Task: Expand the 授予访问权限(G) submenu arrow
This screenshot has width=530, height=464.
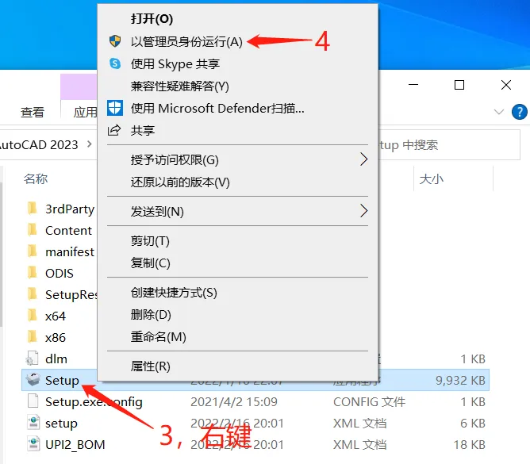Action: (x=363, y=159)
